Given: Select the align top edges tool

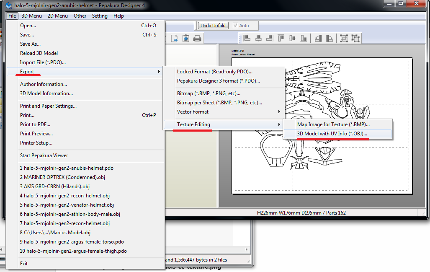Looking at the screenshot, I should (x=281, y=39).
